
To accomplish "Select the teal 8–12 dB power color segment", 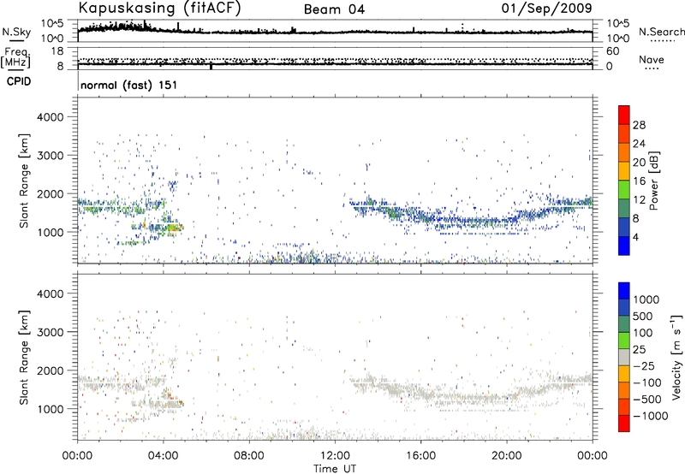I will click(x=624, y=208).
